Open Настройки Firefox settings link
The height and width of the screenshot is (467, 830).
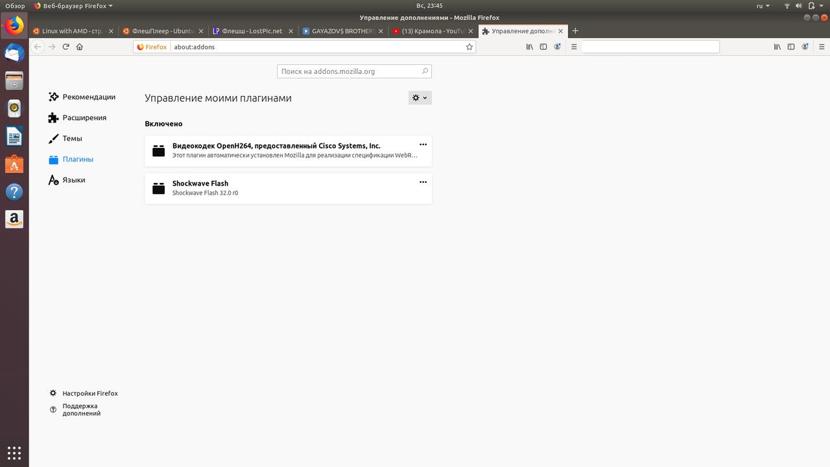point(84,393)
